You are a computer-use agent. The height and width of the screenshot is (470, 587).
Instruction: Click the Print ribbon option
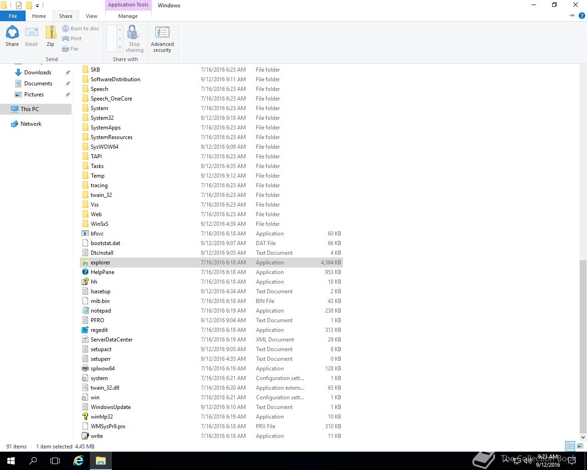(x=72, y=39)
